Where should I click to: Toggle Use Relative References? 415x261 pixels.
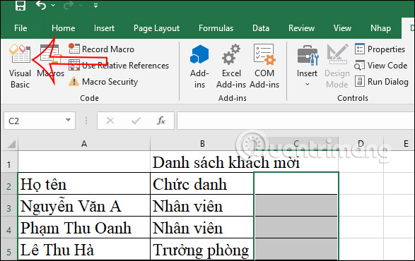(x=119, y=65)
